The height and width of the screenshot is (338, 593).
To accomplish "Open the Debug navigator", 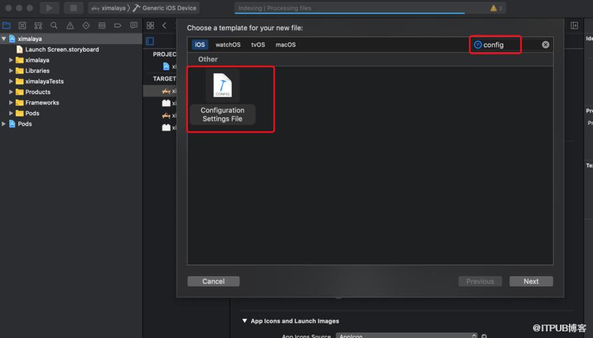I will 102,25.
